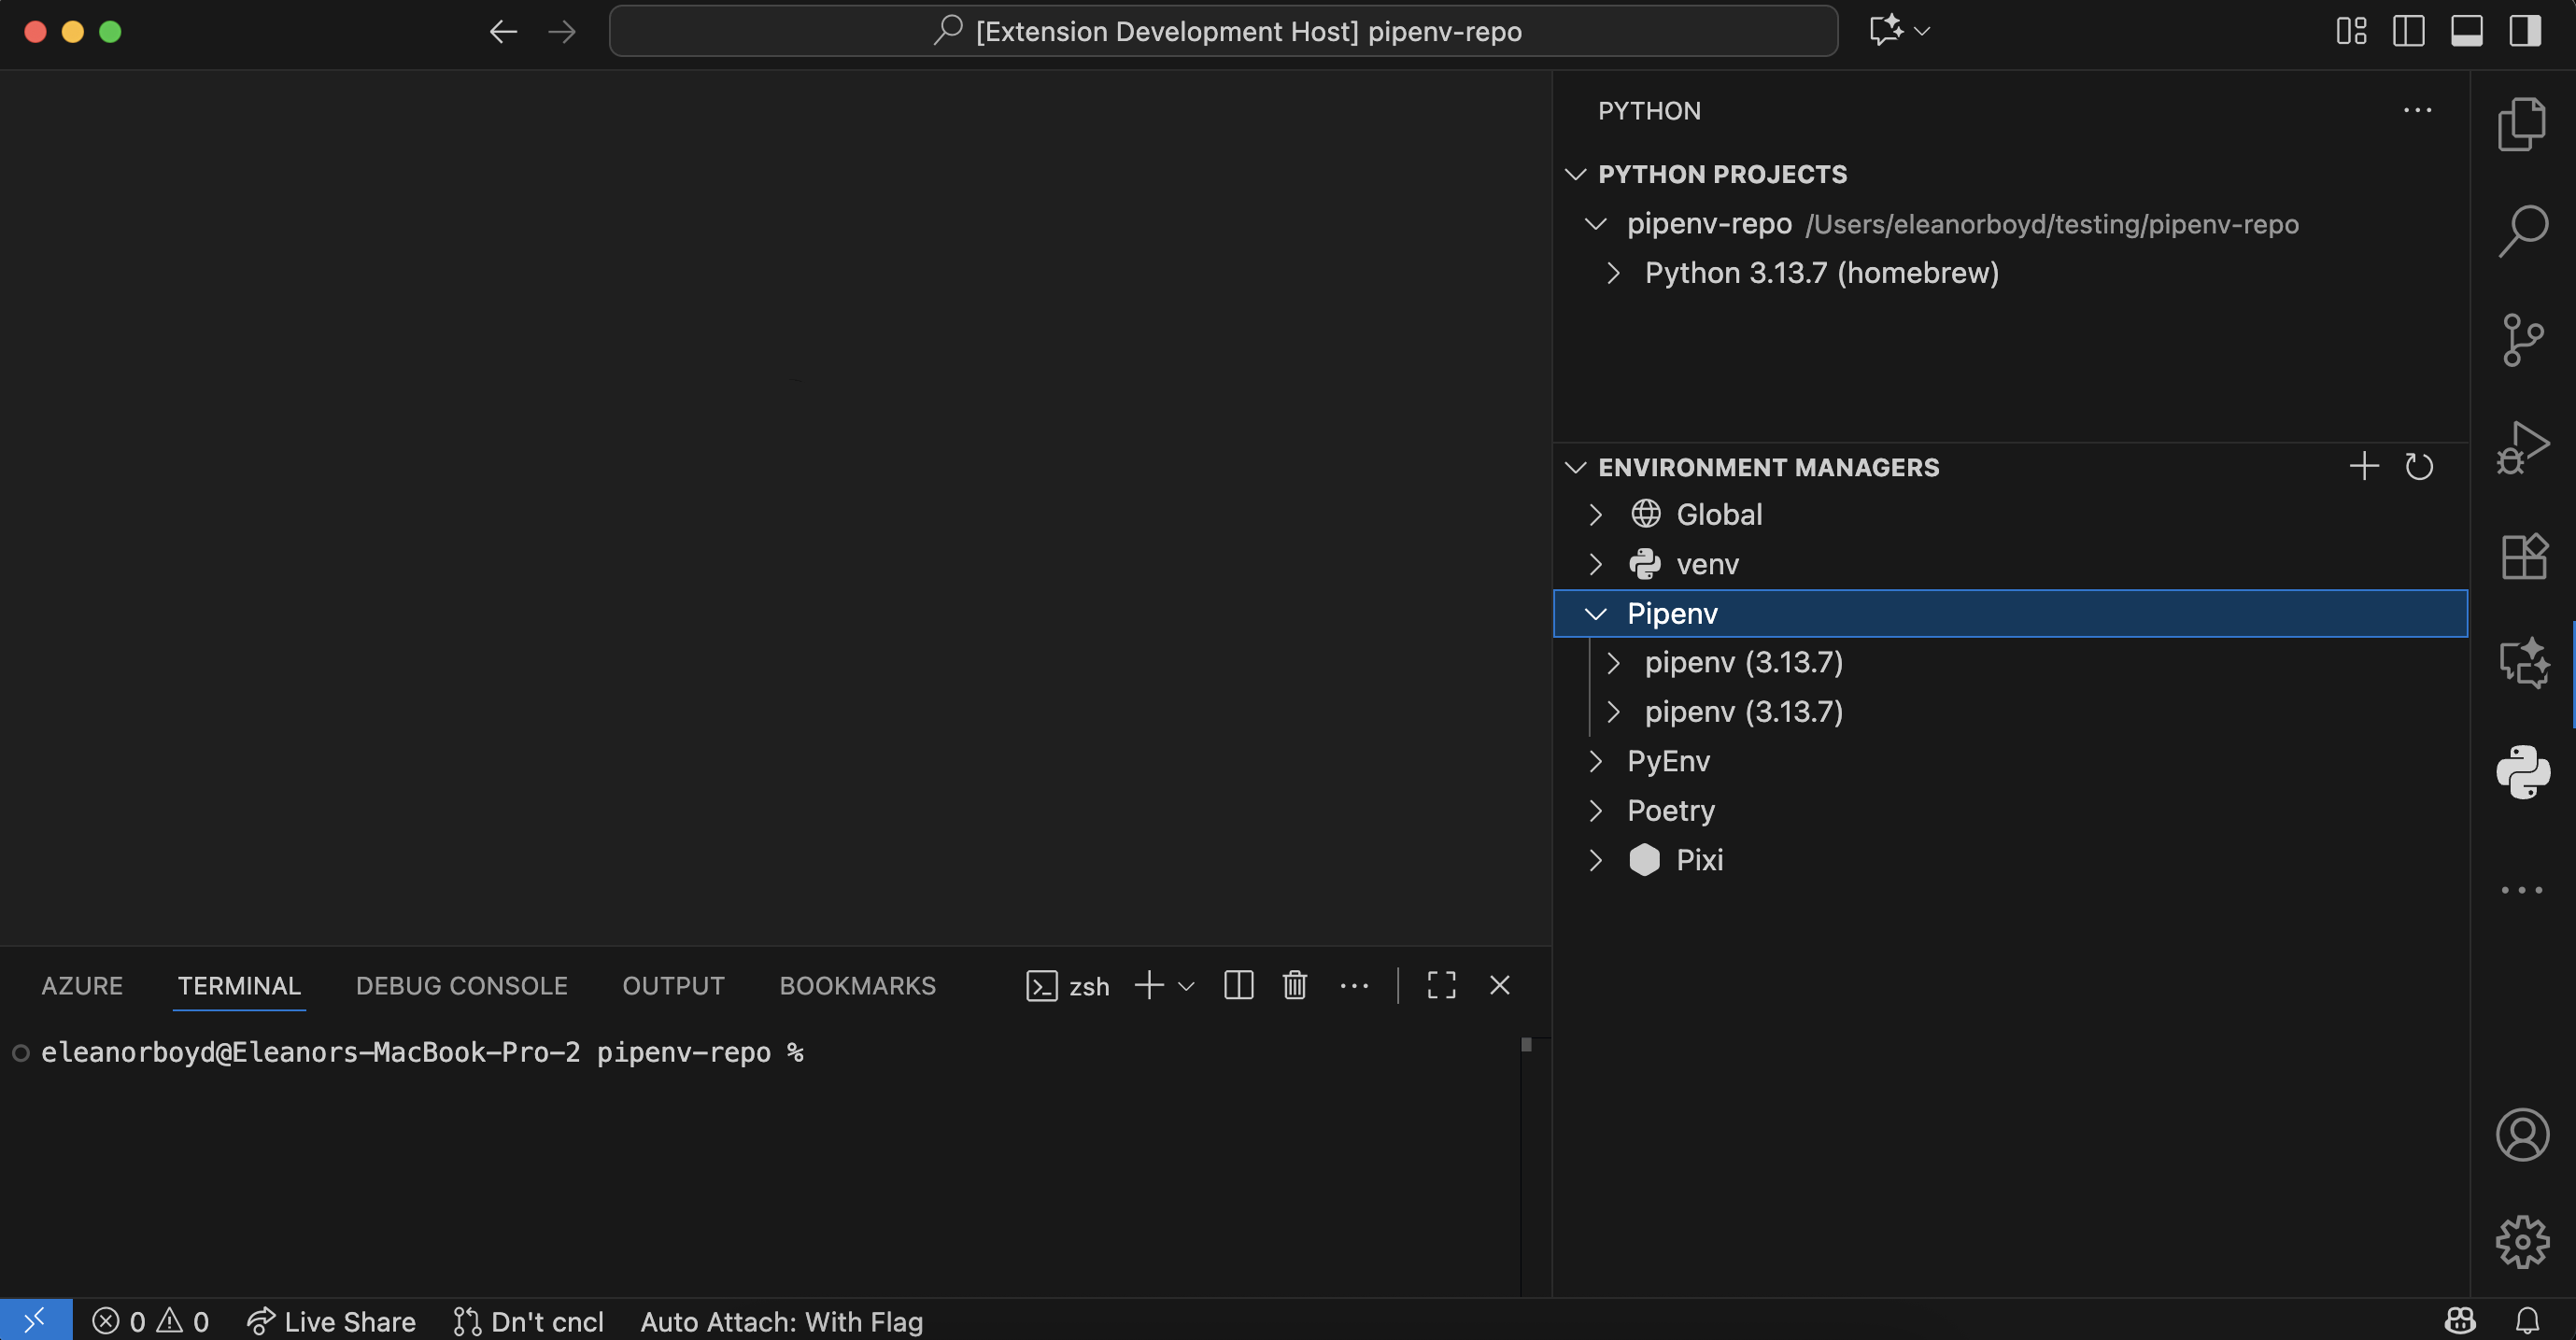The image size is (2576, 1340).
Task: Open the zsh terminal profile dropdown
Action: (x=1186, y=986)
